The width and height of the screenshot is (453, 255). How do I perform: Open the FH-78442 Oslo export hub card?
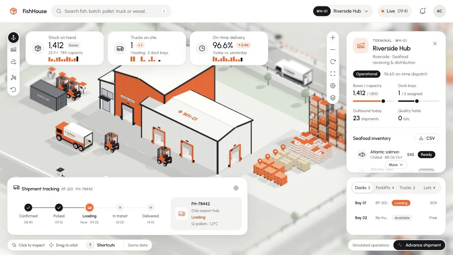pyautogui.click(x=206, y=214)
